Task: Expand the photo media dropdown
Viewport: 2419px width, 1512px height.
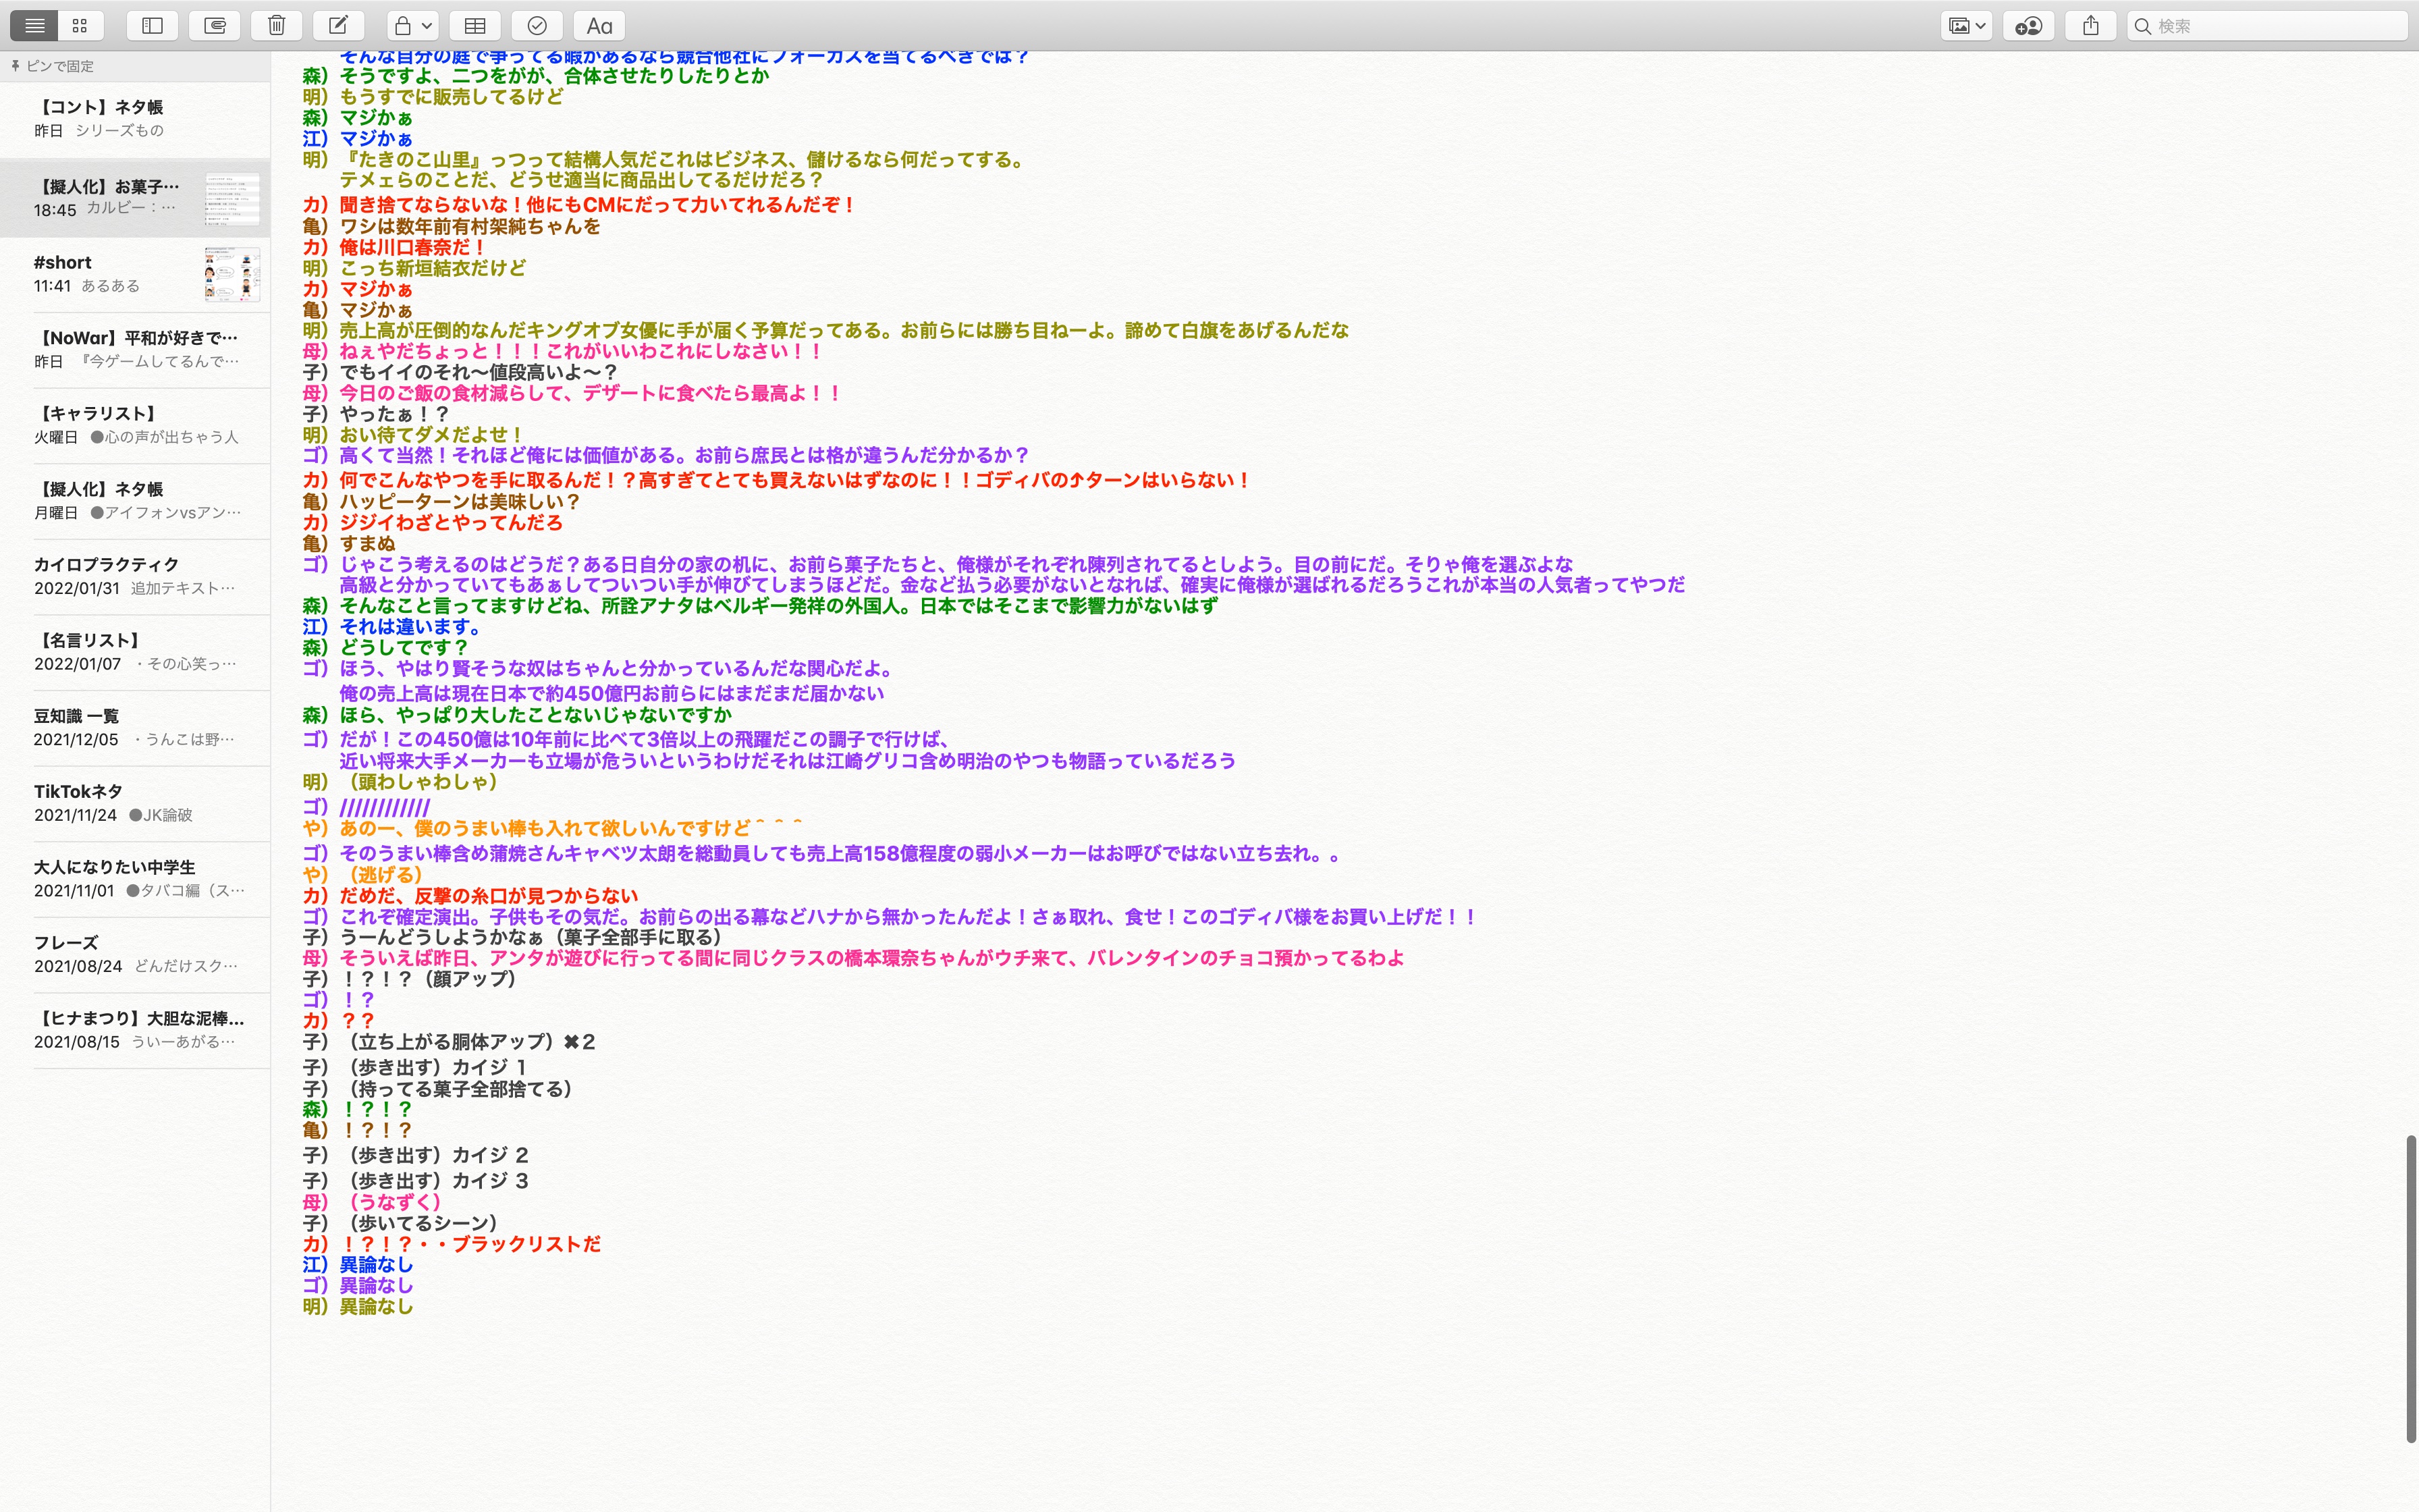Action: (x=1966, y=26)
